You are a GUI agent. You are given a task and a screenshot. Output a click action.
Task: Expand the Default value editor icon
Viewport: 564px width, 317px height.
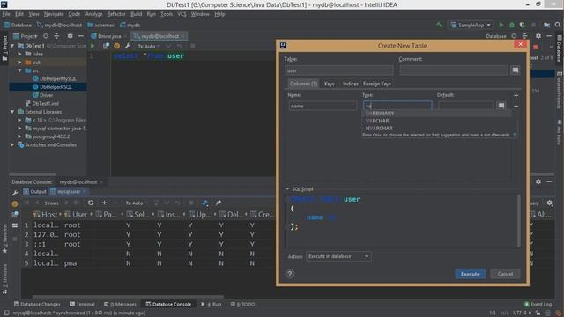(x=501, y=106)
